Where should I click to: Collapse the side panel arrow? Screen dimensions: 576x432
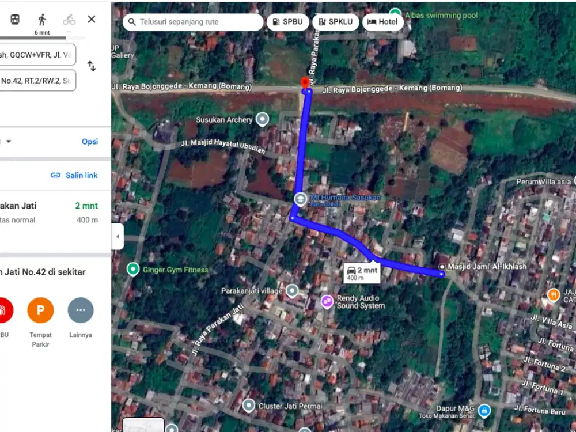point(118,236)
